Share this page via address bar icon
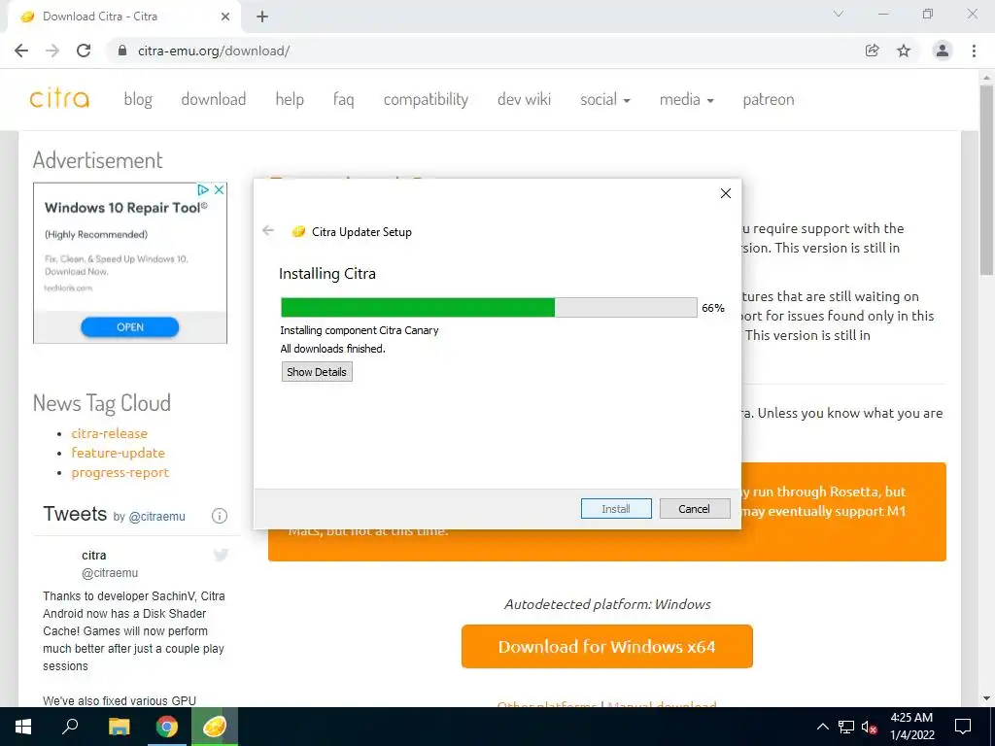Viewport: 995px width, 746px height. (x=872, y=51)
